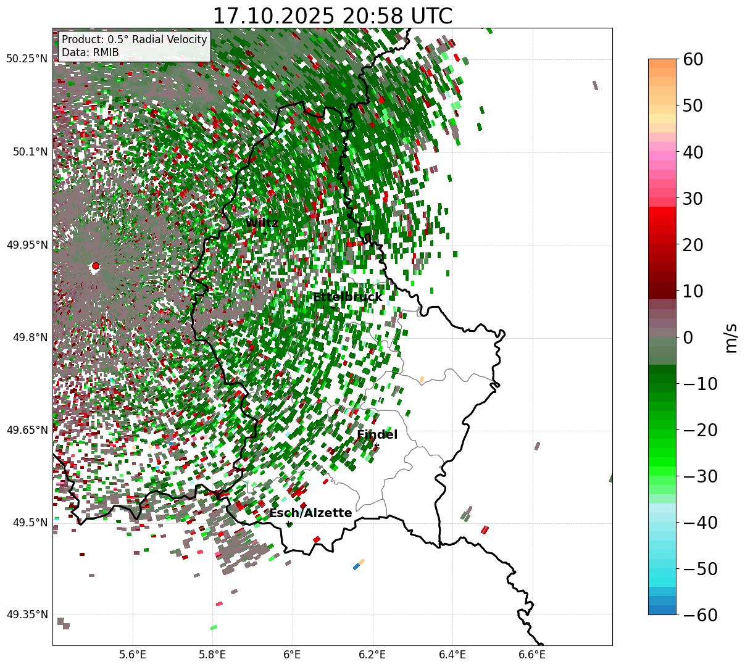Click the "Product: 0.5° Radial Velocity" label
The width and height of the screenshot is (745, 667).
[135, 39]
